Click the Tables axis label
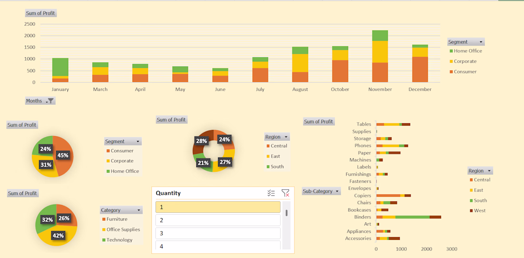Screen dimensions: 524x258 (x=363, y=124)
